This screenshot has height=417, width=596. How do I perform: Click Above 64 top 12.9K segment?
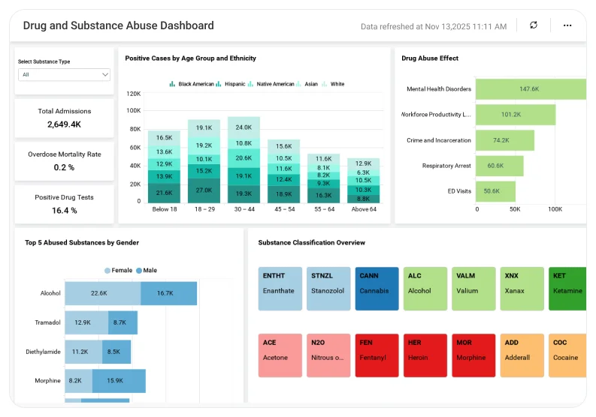point(363,163)
